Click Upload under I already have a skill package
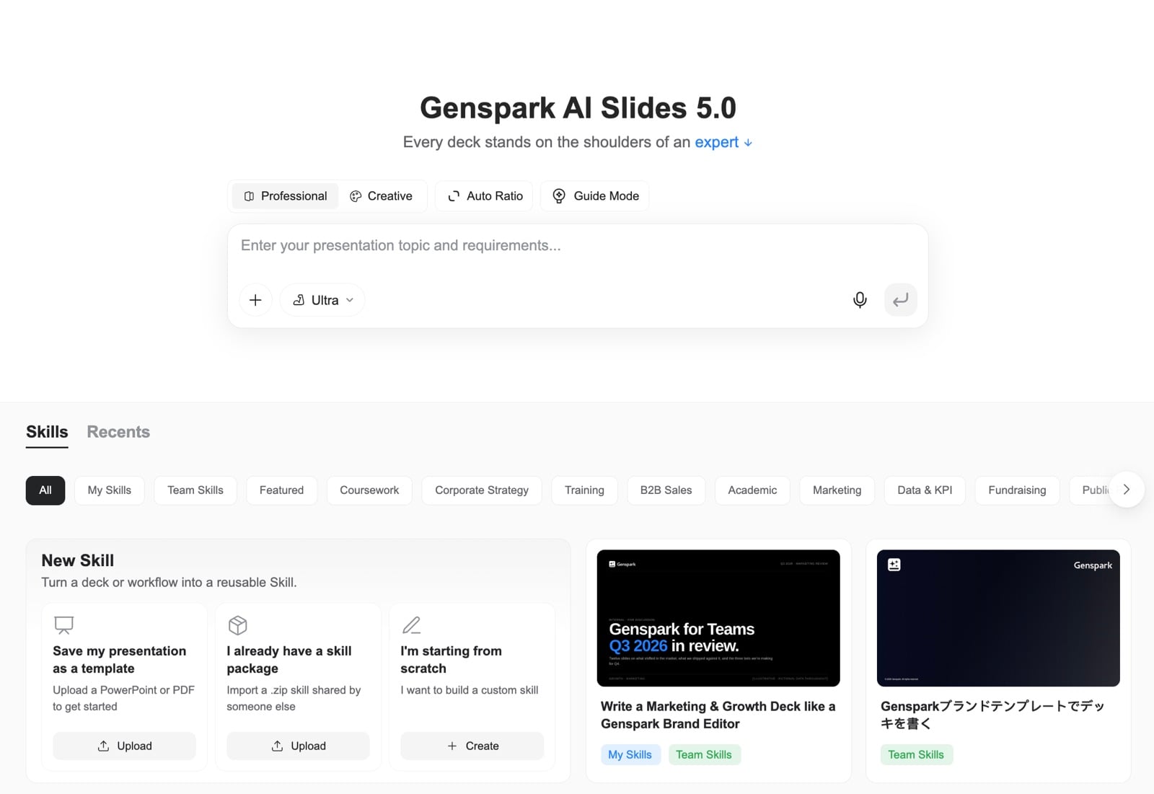The width and height of the screenshot is (1154, 794). [x=298, y=746]
